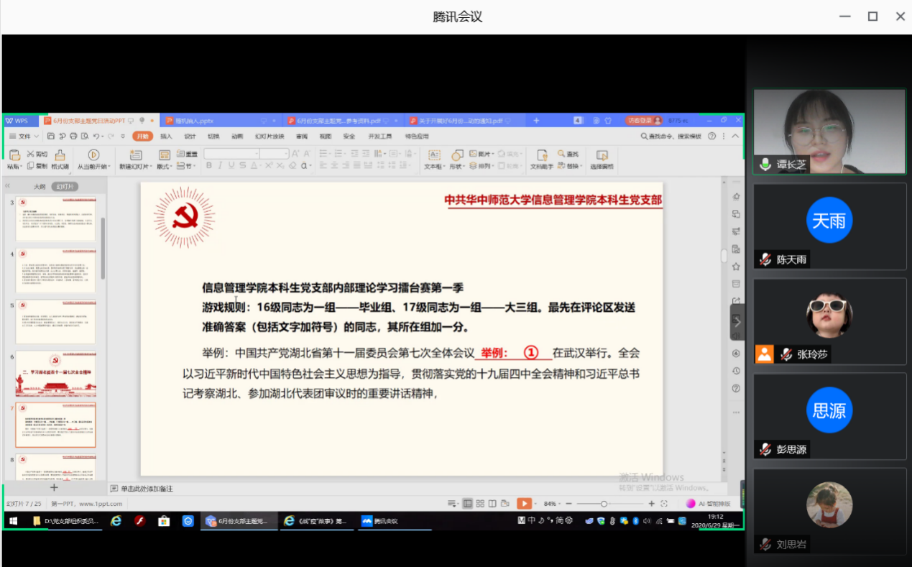The image size is (912, 567).
Task: Switch to the slide thumbnails (幻灯片) view in the side panel
Action: coord(65,187)
